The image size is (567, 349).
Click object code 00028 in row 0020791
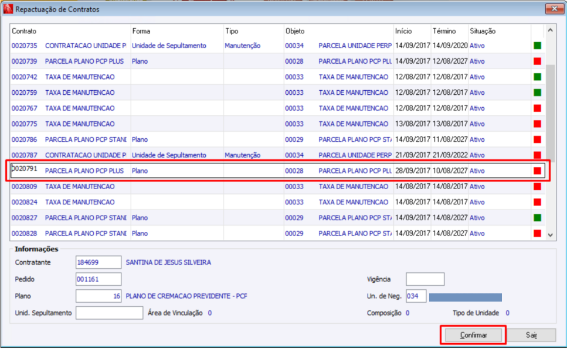[x=294, y=170]
